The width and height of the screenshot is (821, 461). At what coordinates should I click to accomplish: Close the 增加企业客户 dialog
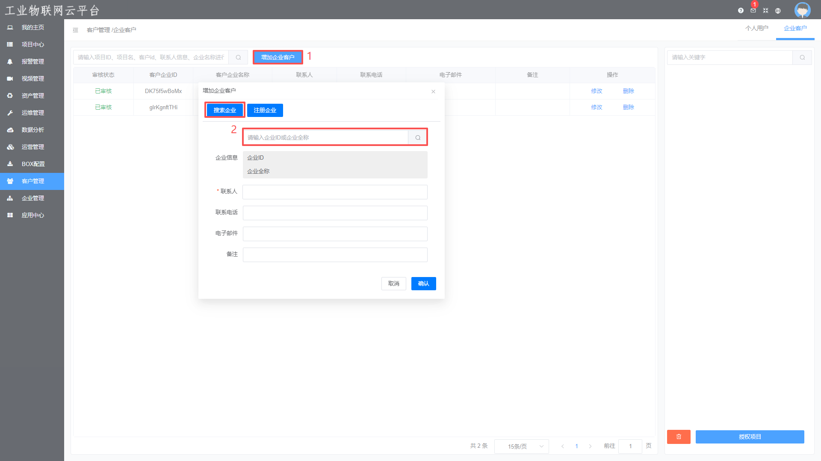[x=433, y=91]
